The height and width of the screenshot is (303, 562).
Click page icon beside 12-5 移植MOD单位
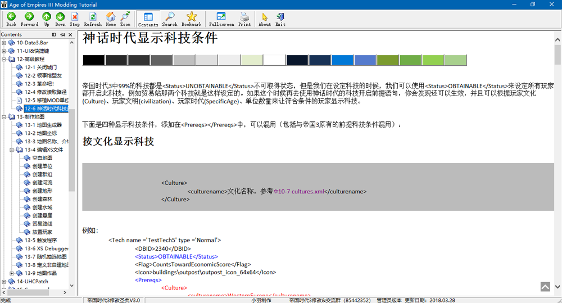tap(19, 101)
